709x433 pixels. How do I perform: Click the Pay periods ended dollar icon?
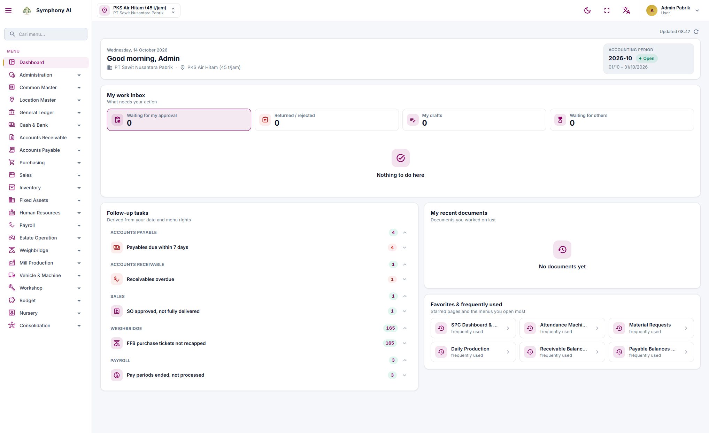tap(117, 375)
